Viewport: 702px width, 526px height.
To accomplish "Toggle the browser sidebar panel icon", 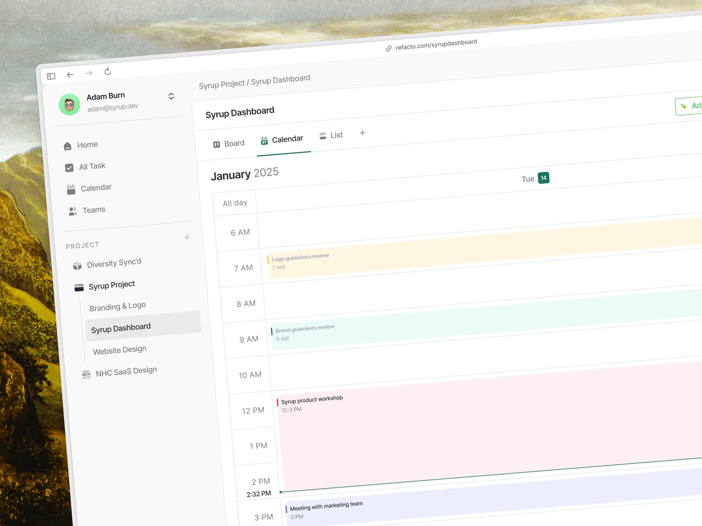I will click(52, 75).
